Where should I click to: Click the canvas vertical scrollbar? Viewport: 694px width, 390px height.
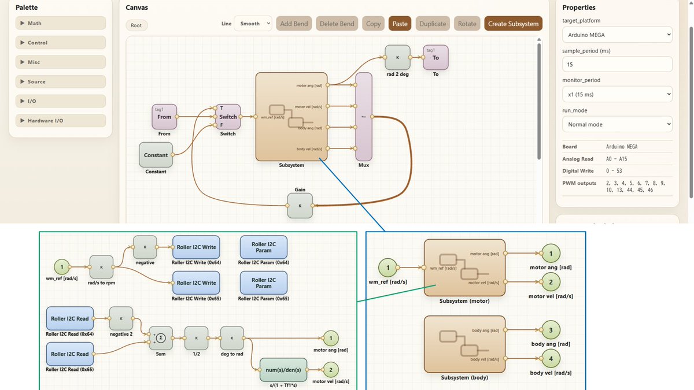click(x=540, y=101)
